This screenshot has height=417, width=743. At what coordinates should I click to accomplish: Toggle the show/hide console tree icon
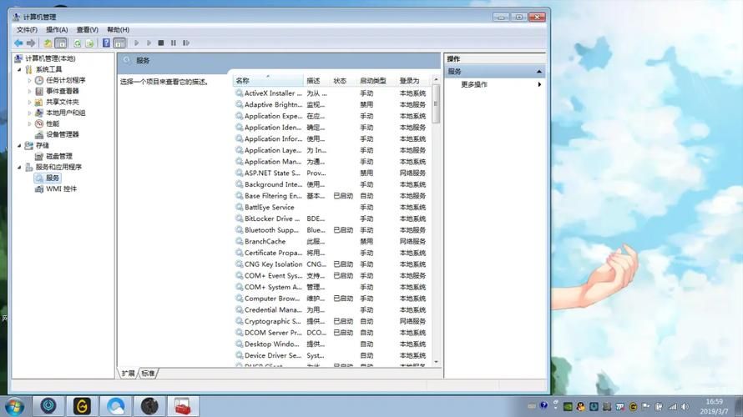coord(61,43)
